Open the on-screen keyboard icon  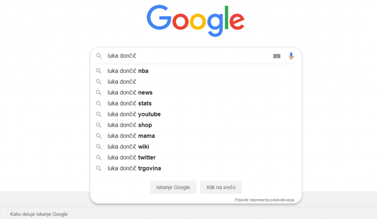point(277,56)
